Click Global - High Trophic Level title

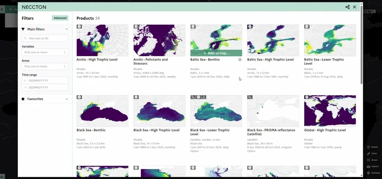(x=325, y=130)
